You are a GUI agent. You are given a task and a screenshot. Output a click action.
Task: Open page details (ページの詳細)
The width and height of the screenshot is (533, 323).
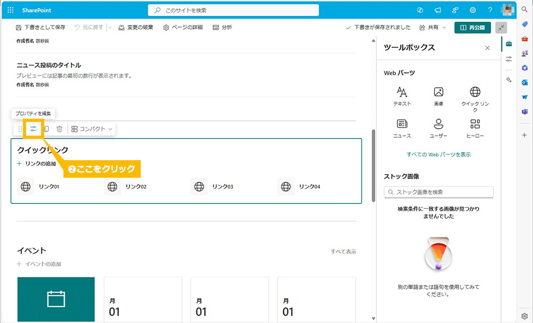click(182, 28)
